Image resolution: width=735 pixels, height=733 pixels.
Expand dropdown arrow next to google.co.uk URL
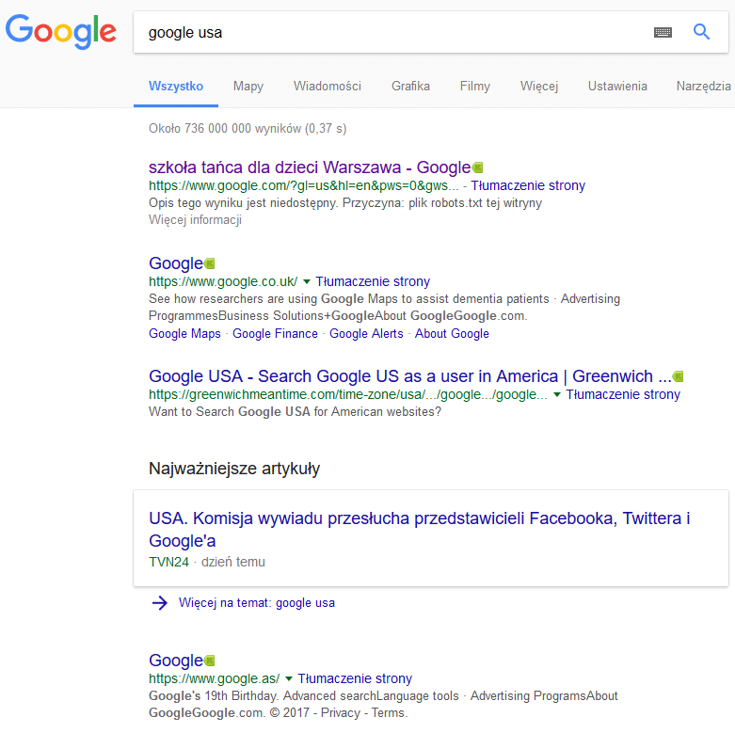[x=307, y=281]
